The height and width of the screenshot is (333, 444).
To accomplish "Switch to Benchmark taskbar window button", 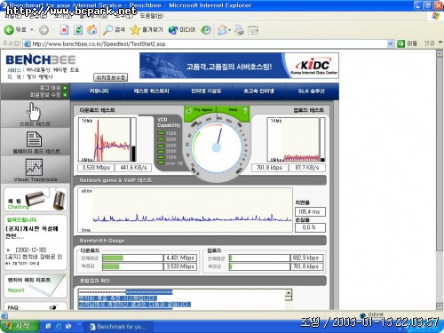I will click(x=119, y=327).
